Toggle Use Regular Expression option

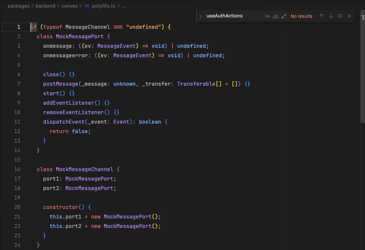(284, 16)
